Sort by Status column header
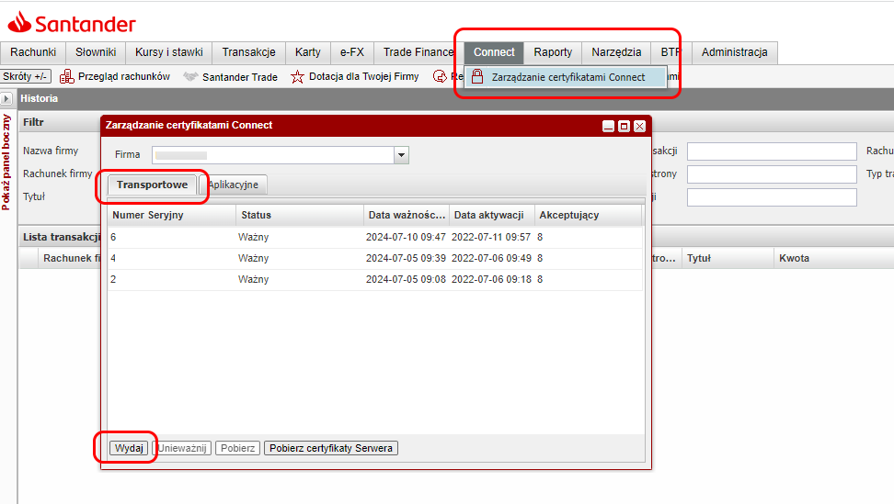Viewport: 894px width, 504px height. 300,215
